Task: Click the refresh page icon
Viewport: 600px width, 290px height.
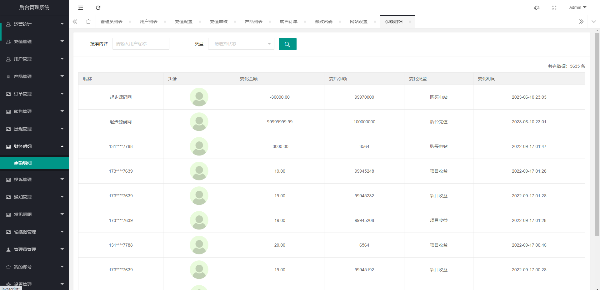Action: [98, 8]
